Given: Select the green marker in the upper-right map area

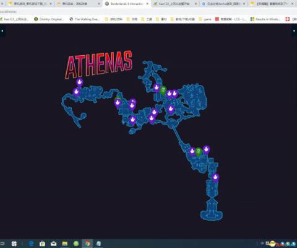Looking at the screenshot, I should point(163,91).
